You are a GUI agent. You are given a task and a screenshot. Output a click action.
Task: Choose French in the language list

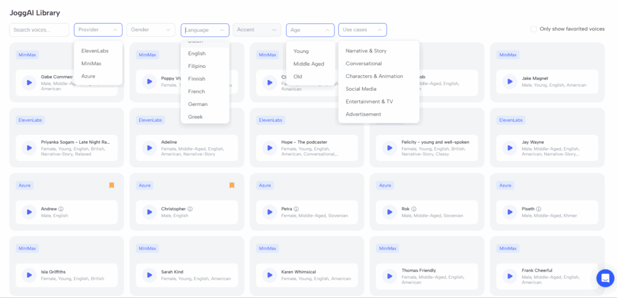click(x=196, y=92)
